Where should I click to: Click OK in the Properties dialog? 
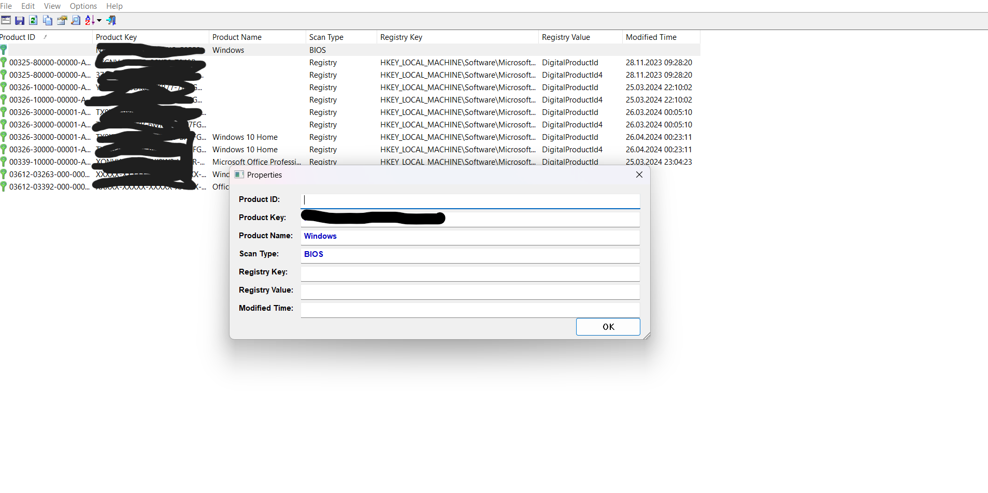click(608, 327)
